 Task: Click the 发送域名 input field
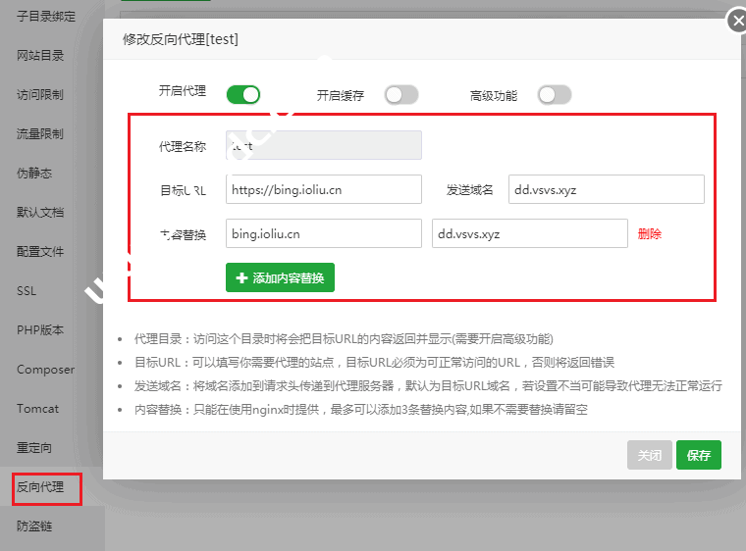[606, 189]
